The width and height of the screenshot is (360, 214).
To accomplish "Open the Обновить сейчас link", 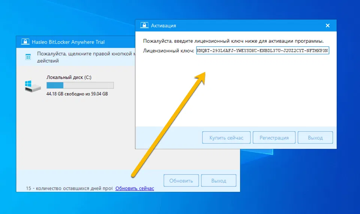I will coord(134,188).
